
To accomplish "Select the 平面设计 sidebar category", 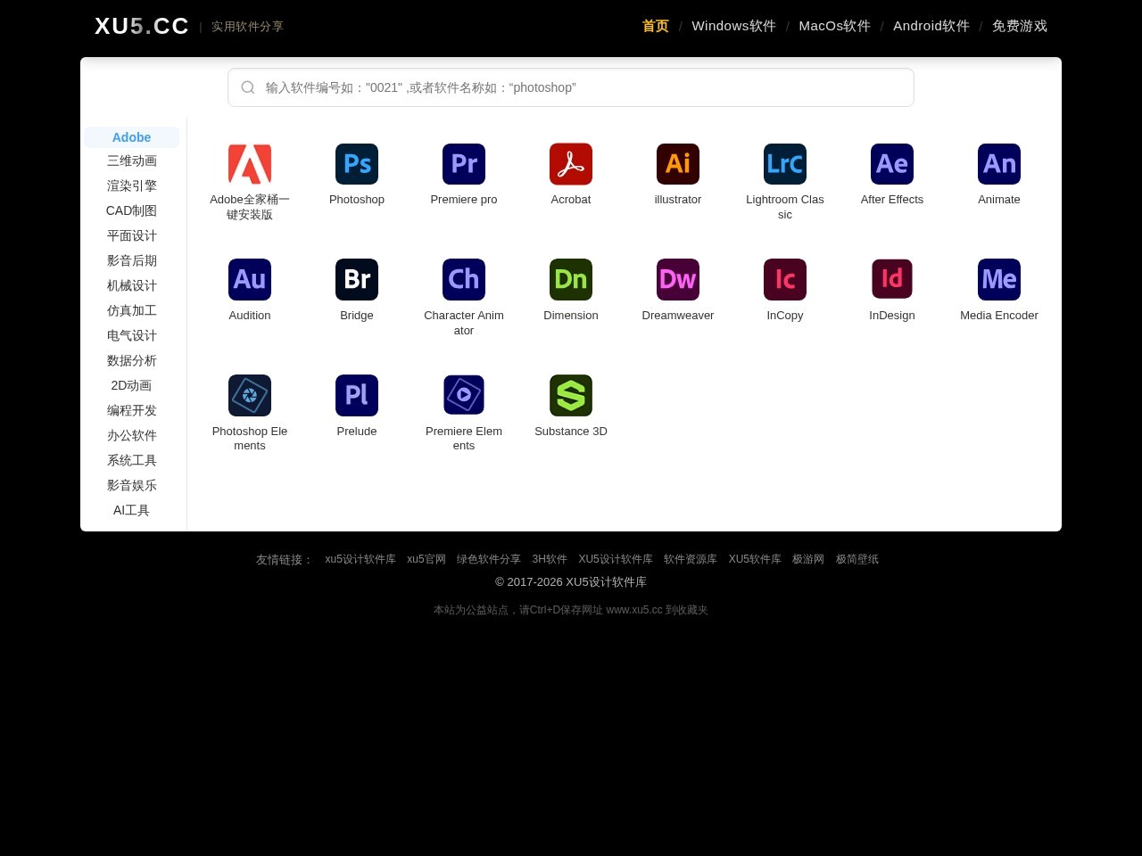I will pos(131,235).
